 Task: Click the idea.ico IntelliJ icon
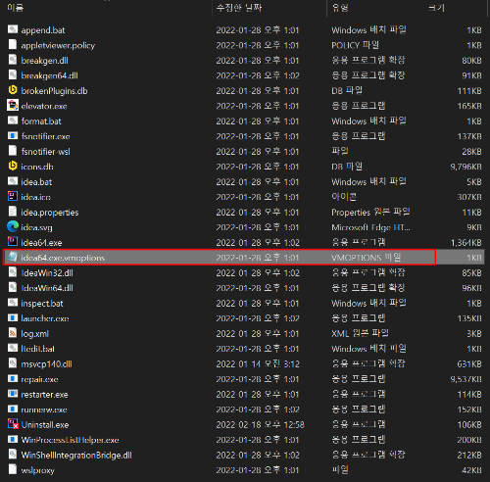13,196
